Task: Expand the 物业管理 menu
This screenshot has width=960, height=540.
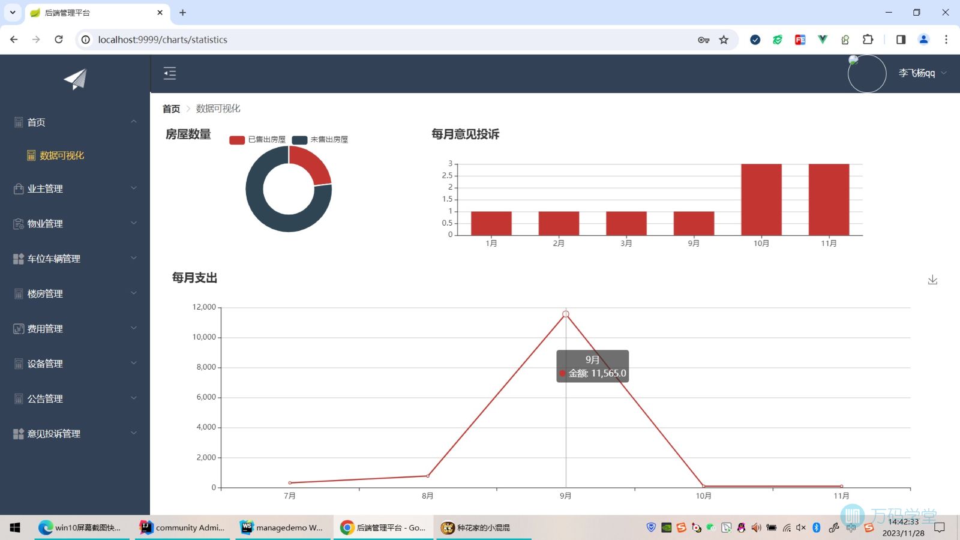Action: click(x=75, y=223)
